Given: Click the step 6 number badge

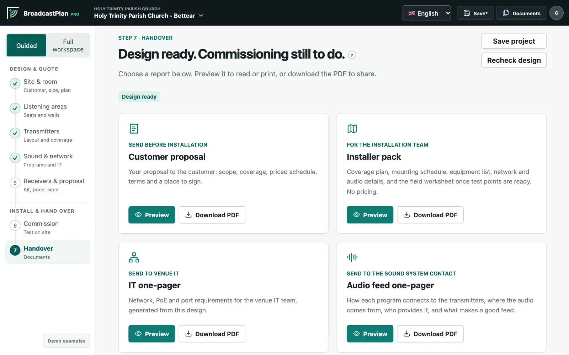Looking at the screenshot, I should 15,226.
